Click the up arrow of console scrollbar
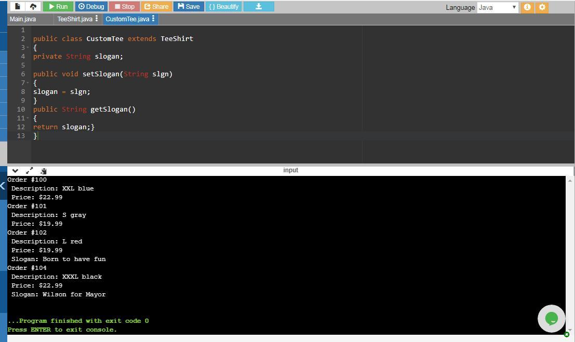The width and height of the screenshot is (575, 342). pyautogui.click(x=570, y=181)
